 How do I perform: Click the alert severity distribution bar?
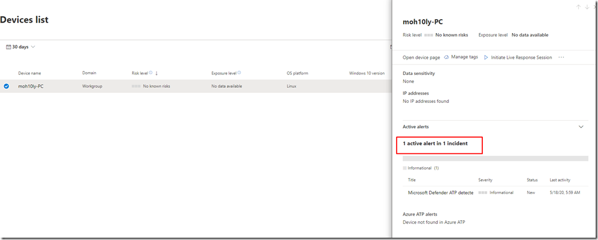pos(495,158)
